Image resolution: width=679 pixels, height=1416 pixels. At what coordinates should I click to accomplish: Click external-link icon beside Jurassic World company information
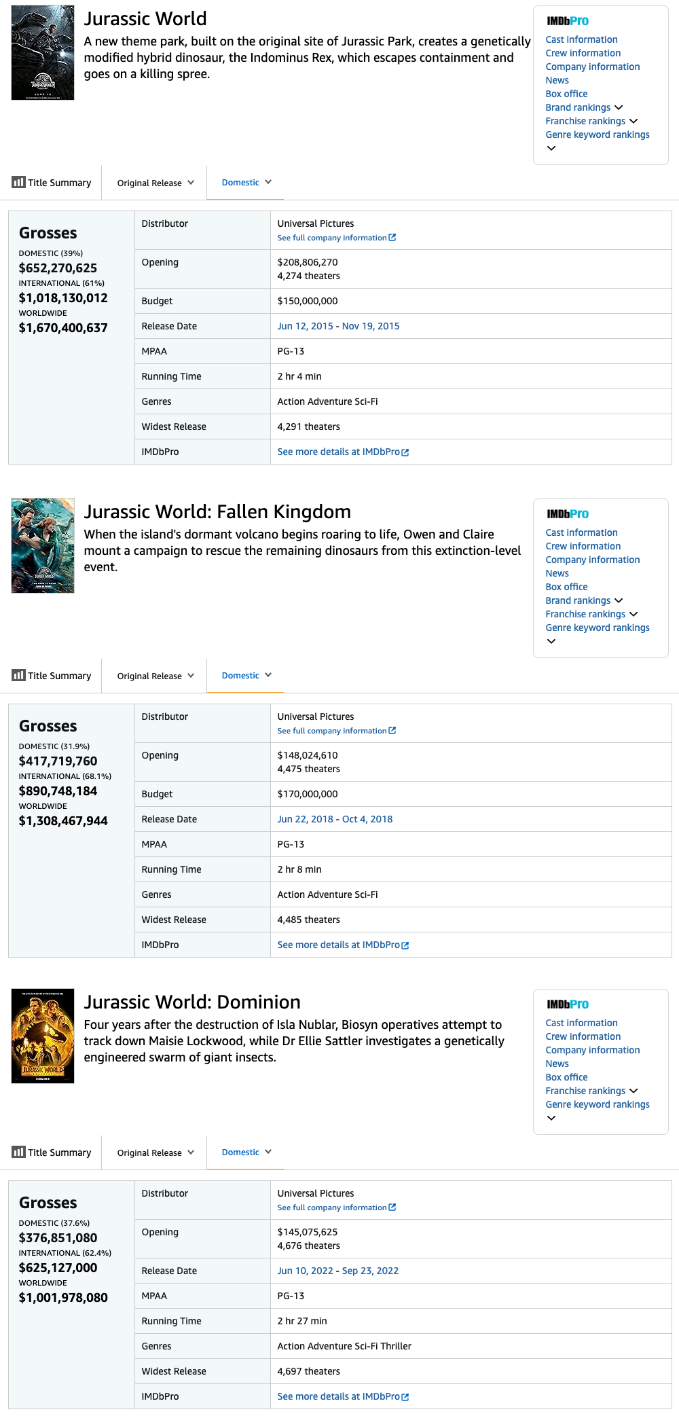[392, 238]
